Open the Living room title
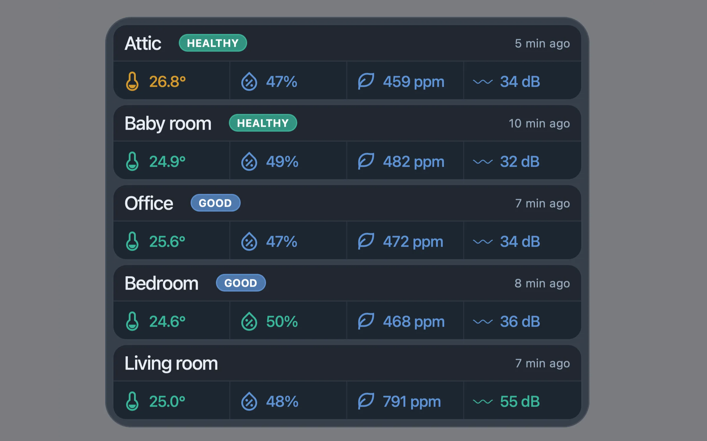The image size is (707, 441). (171, 364)
